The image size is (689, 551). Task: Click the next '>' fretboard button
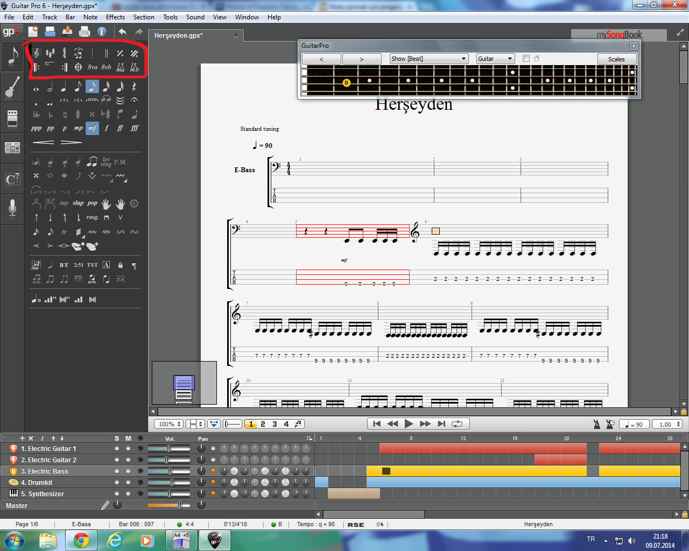[x=361, y=59]
